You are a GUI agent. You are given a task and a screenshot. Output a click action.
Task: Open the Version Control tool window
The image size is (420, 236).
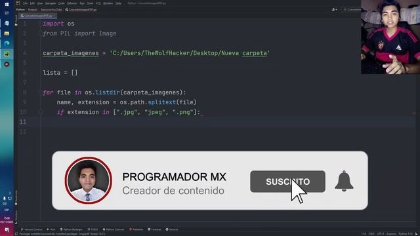click(x=31, y=229)
